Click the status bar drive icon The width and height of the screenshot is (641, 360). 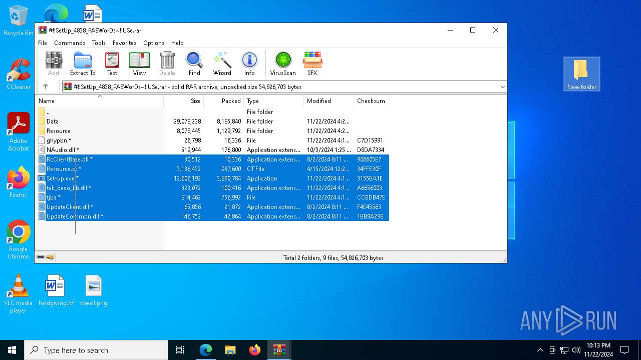tap(41, 257)
